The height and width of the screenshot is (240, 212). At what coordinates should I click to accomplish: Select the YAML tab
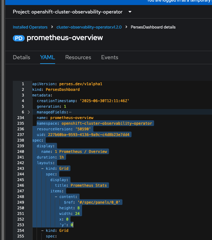point(48,57)
